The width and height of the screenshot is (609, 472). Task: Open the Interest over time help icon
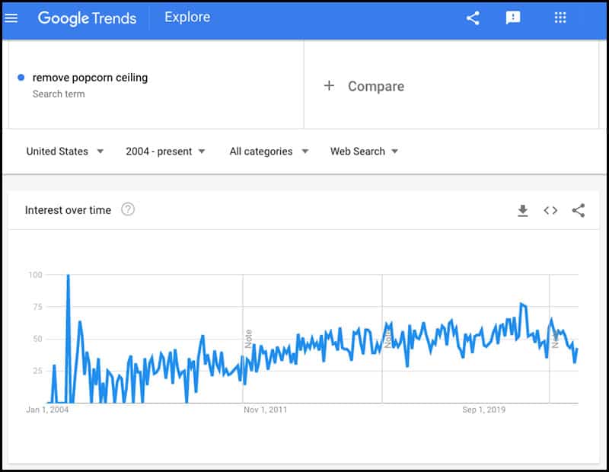128,209
